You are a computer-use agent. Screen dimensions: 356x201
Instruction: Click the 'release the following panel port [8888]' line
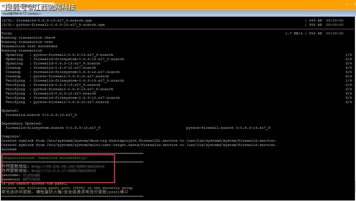67,188
